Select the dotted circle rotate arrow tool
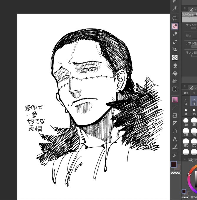This screenshot has width=197, height=200. [175, 131]
